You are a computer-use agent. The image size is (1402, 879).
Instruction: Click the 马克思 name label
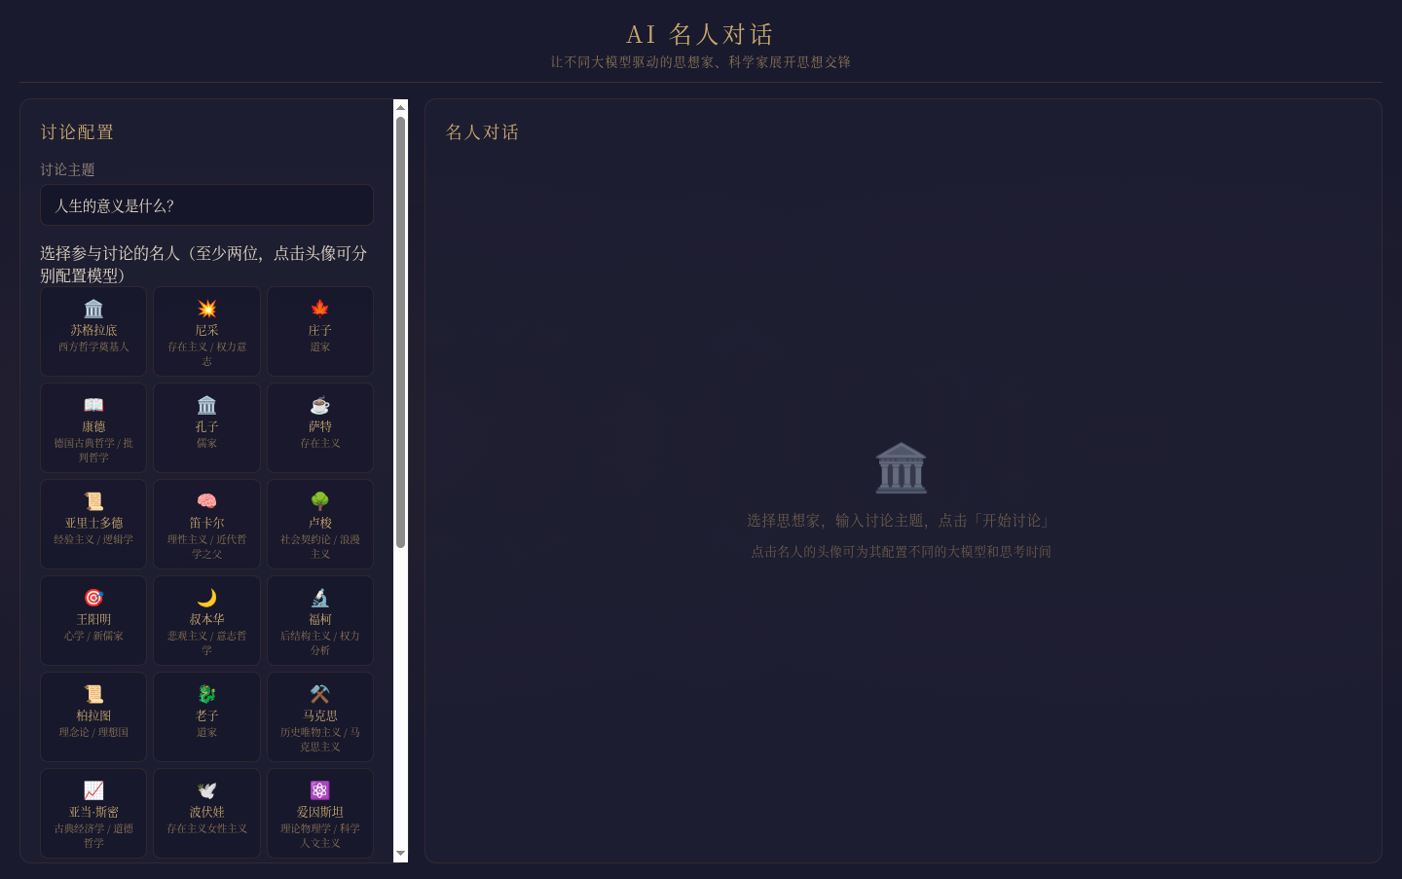320,716
